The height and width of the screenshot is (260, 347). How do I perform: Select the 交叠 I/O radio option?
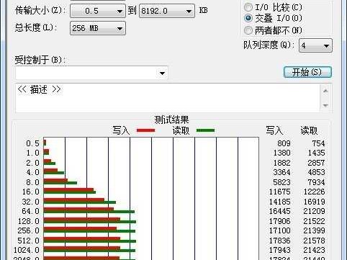click(x=273, y=18)
